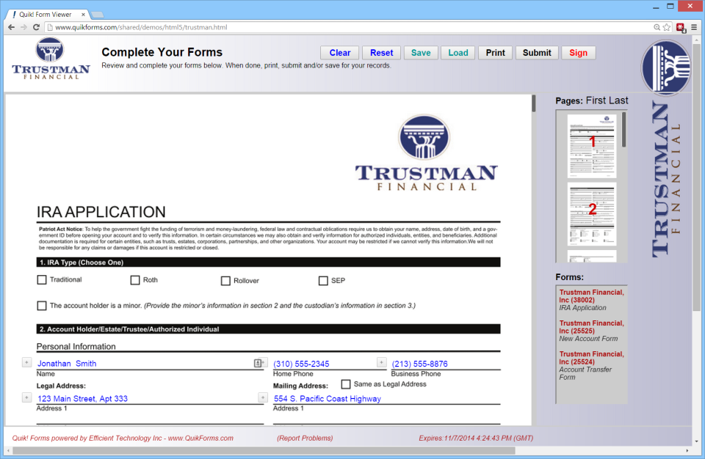705x459 pixels.
Task: Click the Print button
Action: [x=496, y=53]
